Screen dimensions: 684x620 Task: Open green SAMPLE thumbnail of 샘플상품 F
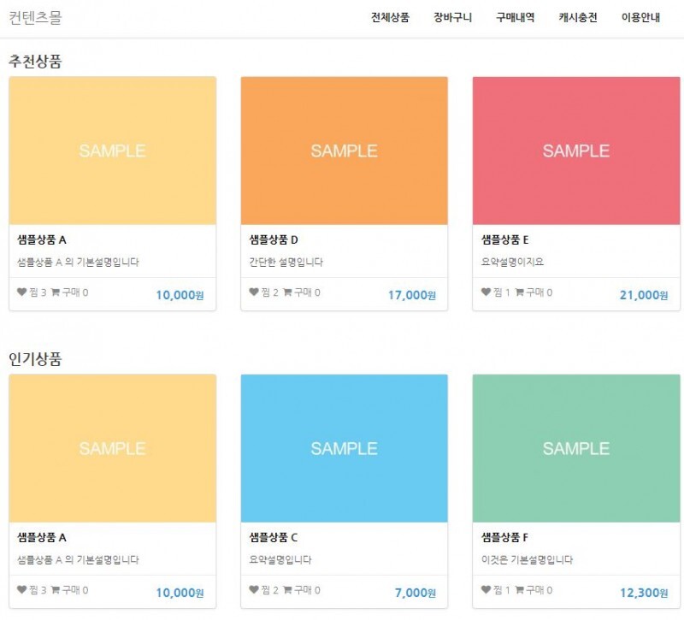pyautogui.click(x=576, y=448)
